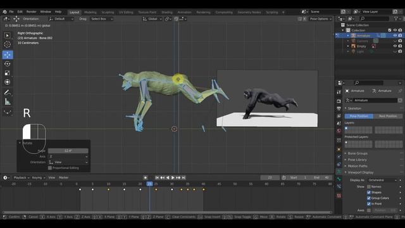The width and height of the screenshot is (405, 228).
Task: Open the Select Box drag dropdown
Action: click(x=102, y=19)
